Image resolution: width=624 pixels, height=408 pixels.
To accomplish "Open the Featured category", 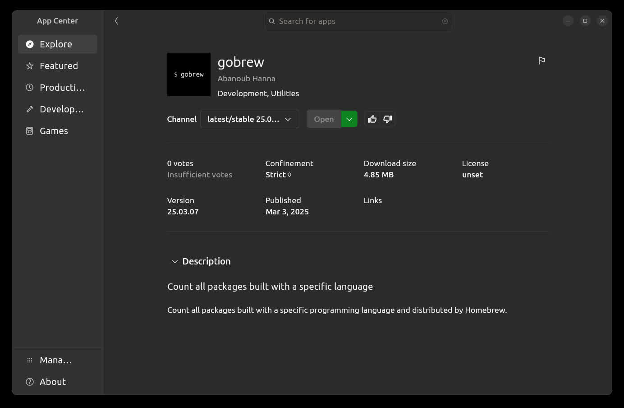I will tap(58, 66).
